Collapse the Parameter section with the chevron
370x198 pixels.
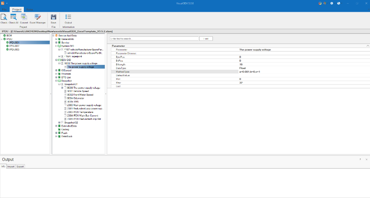pos(367,46)
